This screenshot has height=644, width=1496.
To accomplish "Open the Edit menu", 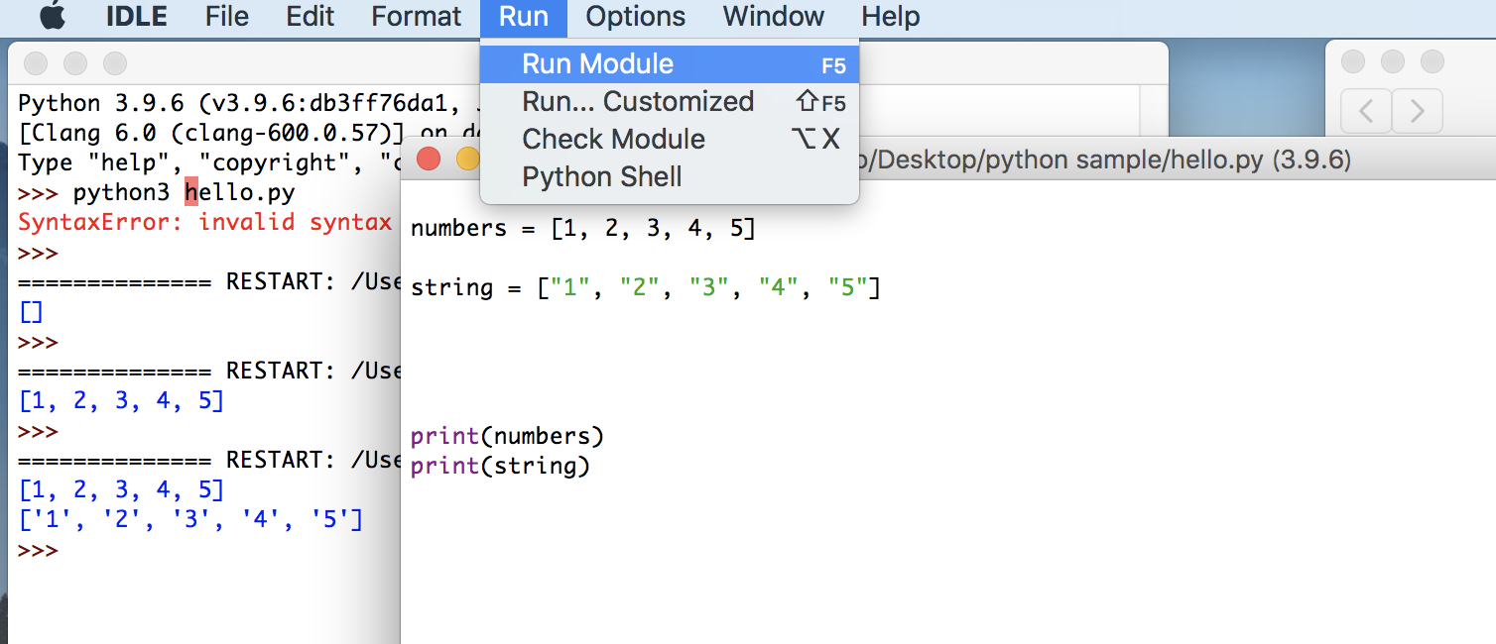I will (x=311, y=17).
